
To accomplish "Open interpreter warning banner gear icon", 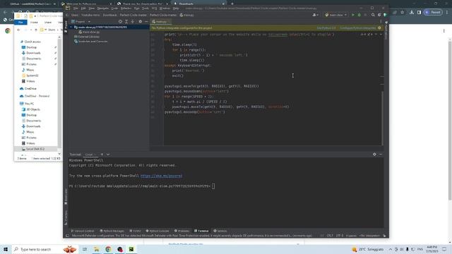I will coord(379,28).
